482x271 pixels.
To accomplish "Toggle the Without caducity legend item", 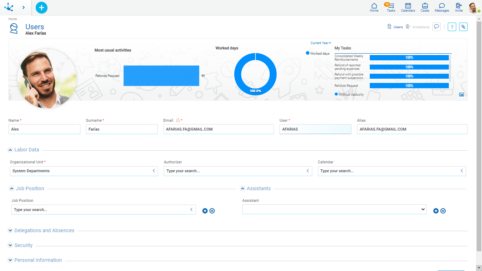I will point(349,95).
